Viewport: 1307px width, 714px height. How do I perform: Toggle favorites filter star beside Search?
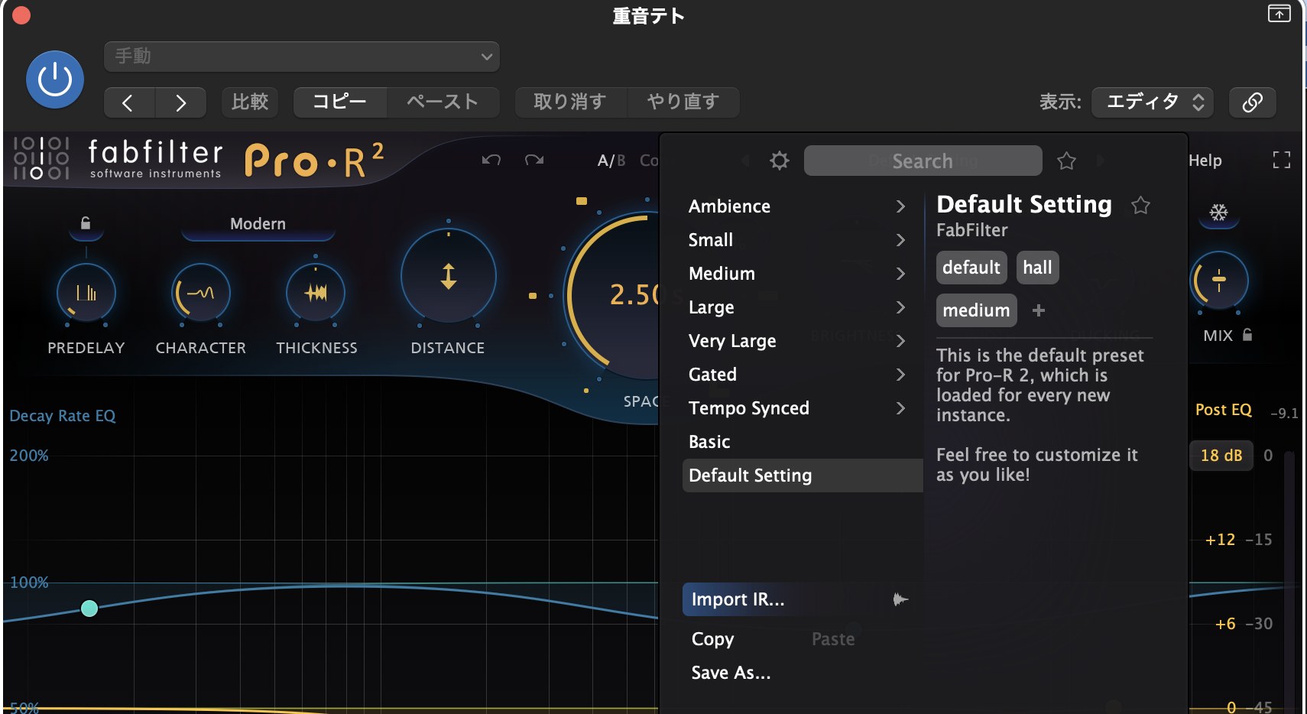pos(1066,161)
